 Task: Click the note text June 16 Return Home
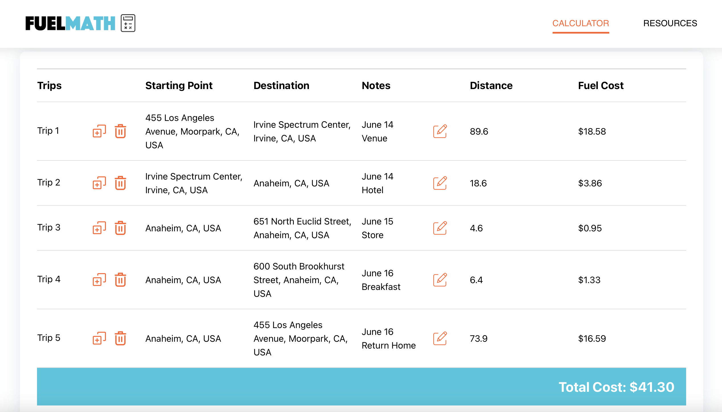pos(389,339)
